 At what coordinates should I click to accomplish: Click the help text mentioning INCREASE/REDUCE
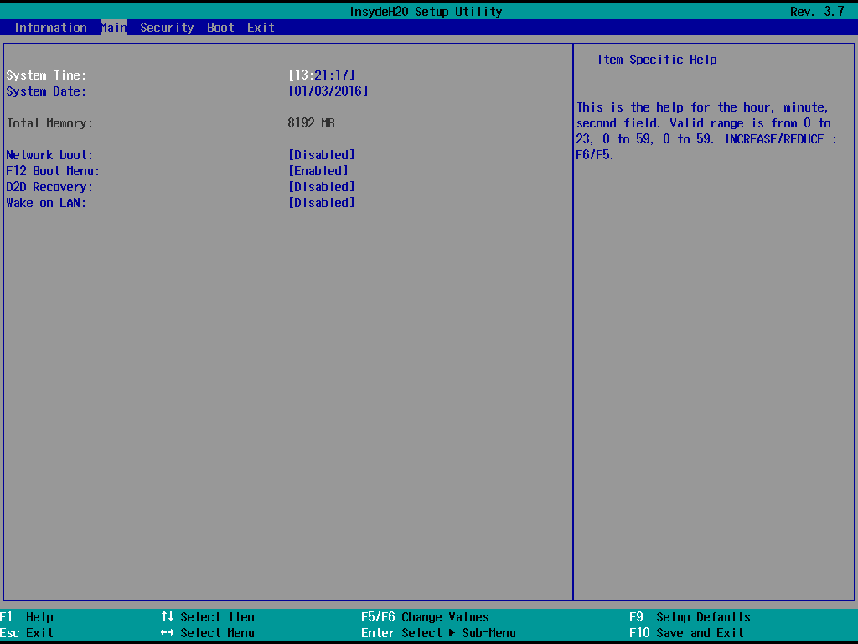[706, 131]
